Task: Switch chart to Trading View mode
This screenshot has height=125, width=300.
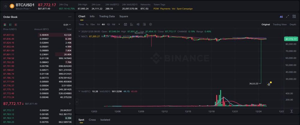Action: tap(280, 24)
